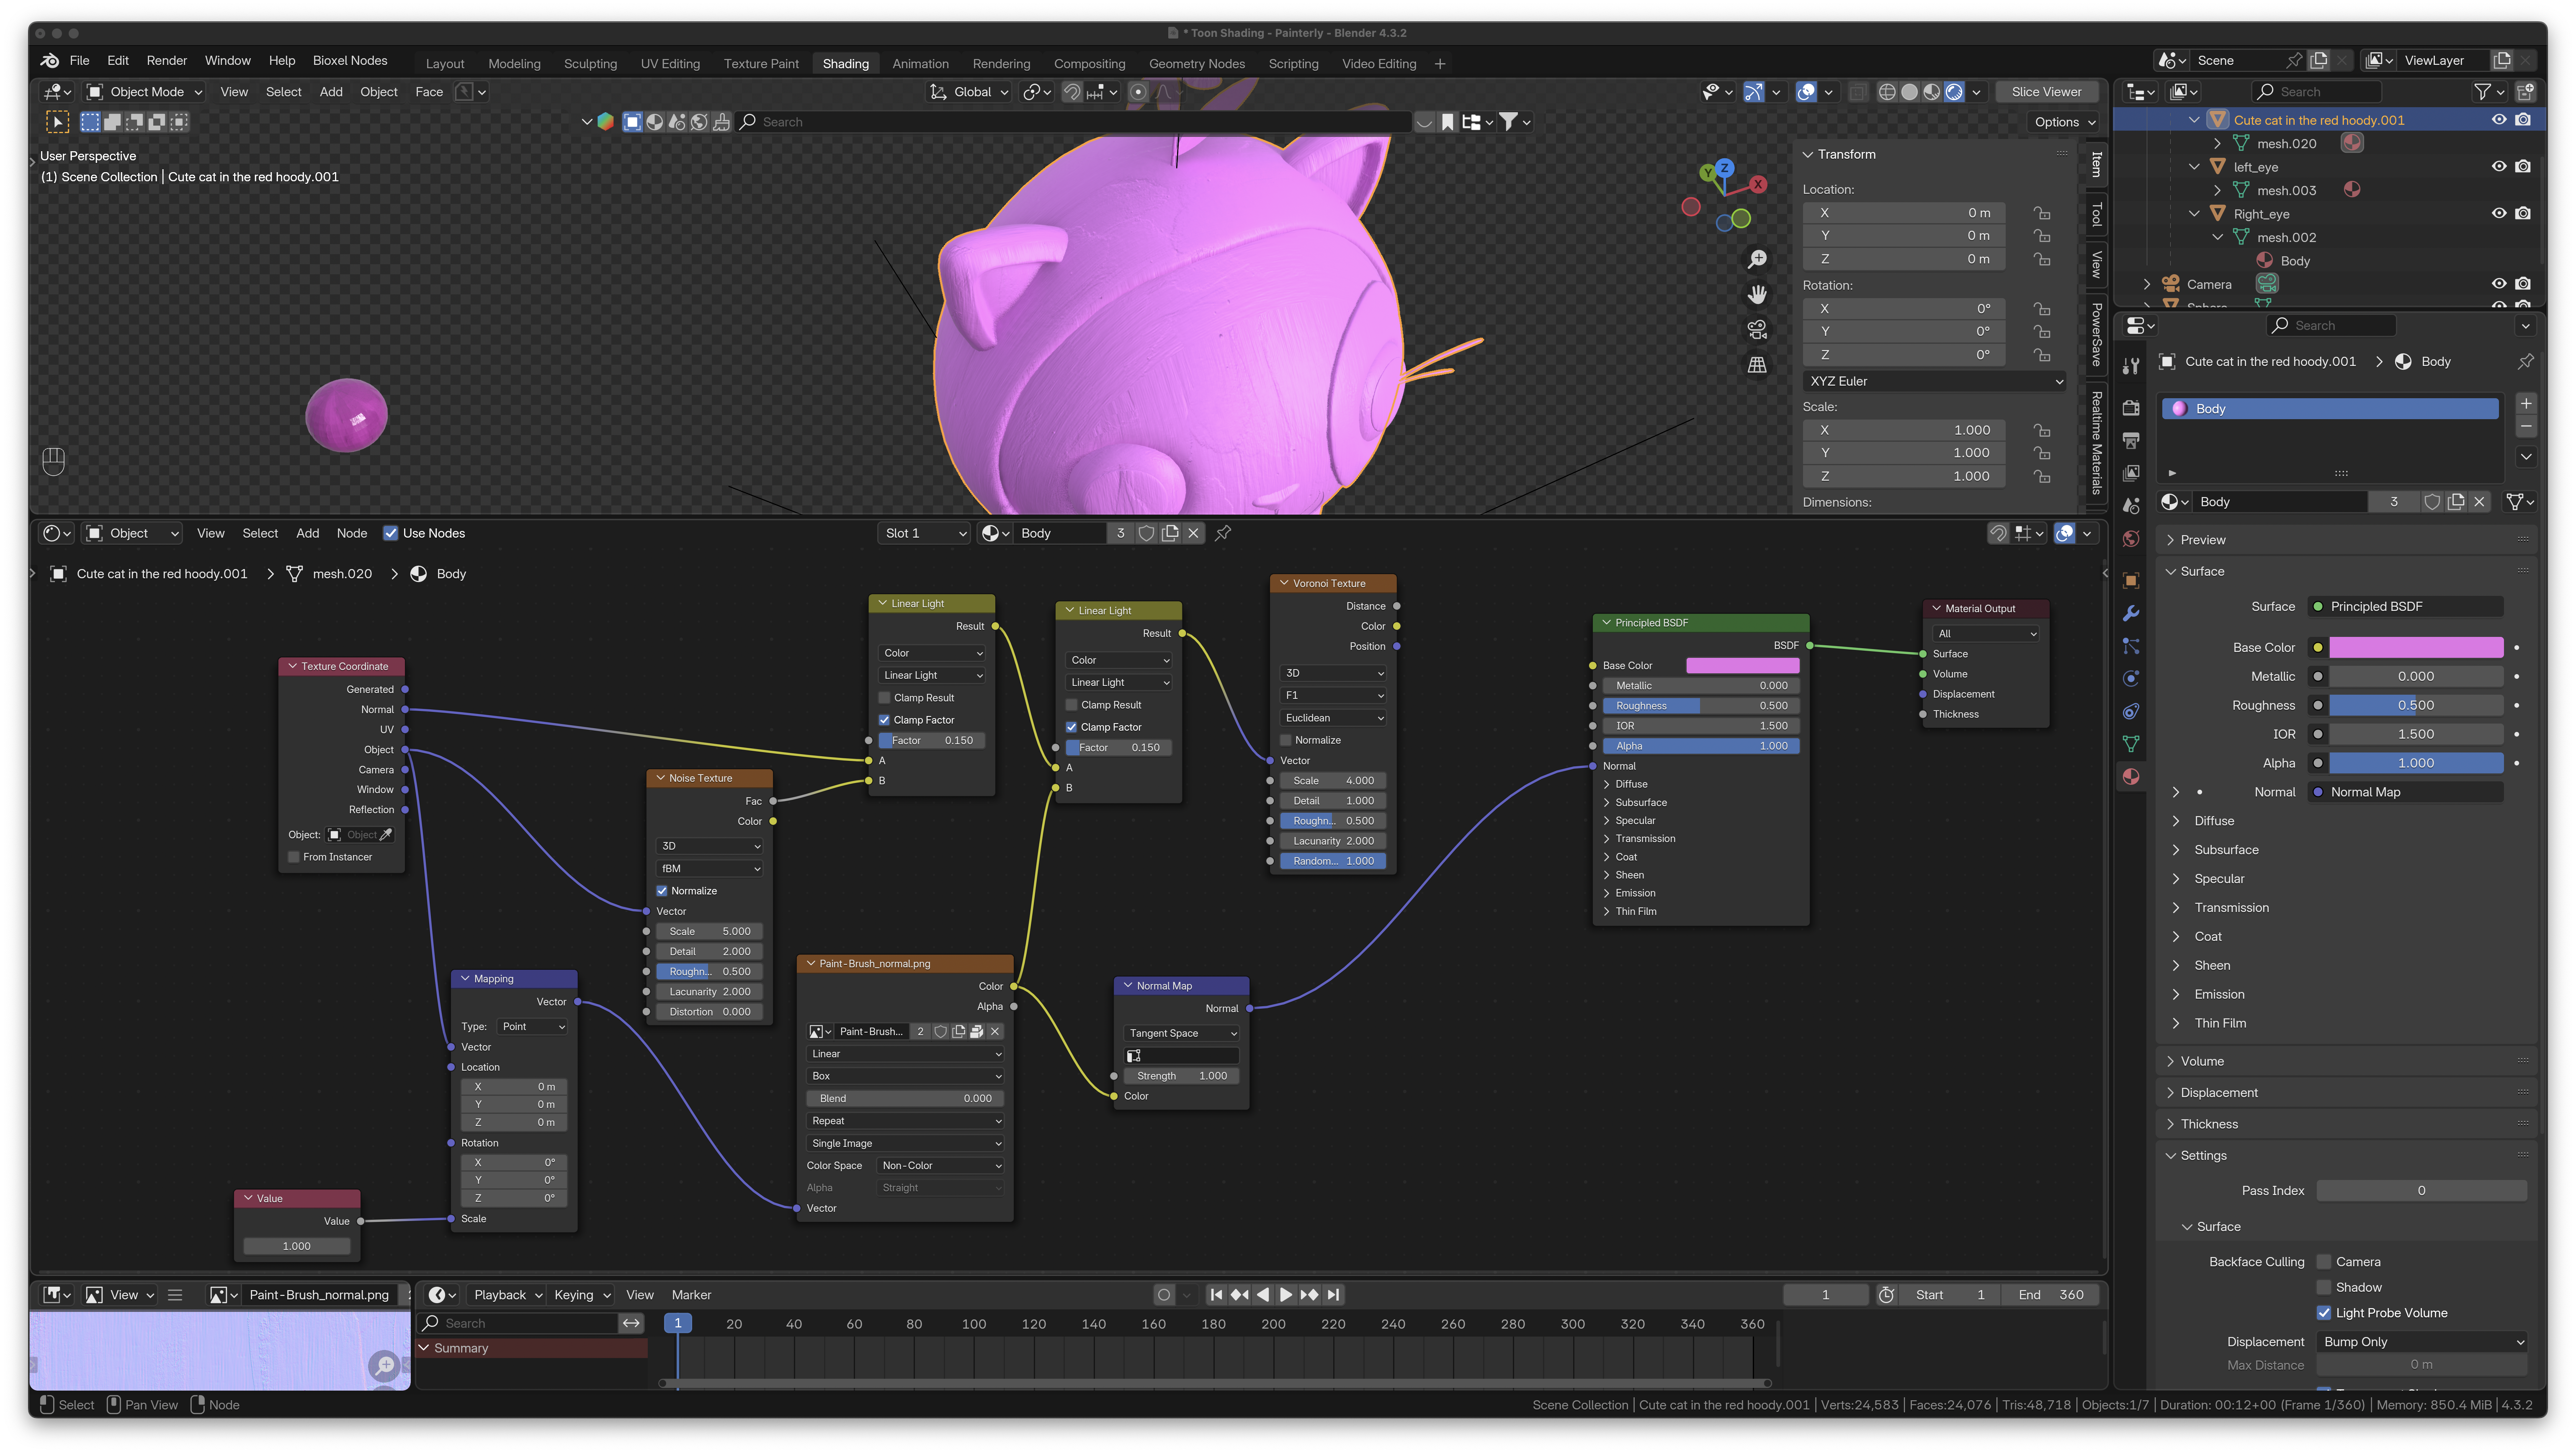Screen dimensions: 2576x1453
Task: Disable Clamp Factor on second Linear Light node
Action: 1071,727
